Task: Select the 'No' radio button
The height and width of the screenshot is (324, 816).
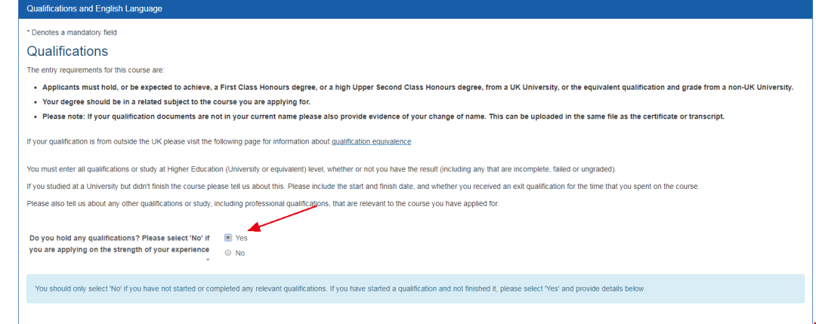Action: click(228, 253)
